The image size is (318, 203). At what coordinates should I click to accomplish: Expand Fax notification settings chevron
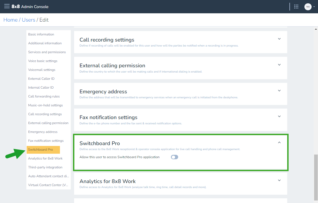coord(279,116)
